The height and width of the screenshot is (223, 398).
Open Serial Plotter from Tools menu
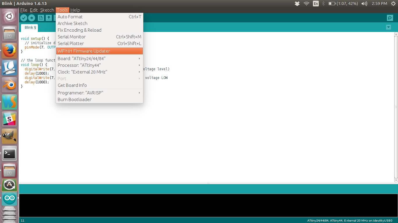(99, 44)
